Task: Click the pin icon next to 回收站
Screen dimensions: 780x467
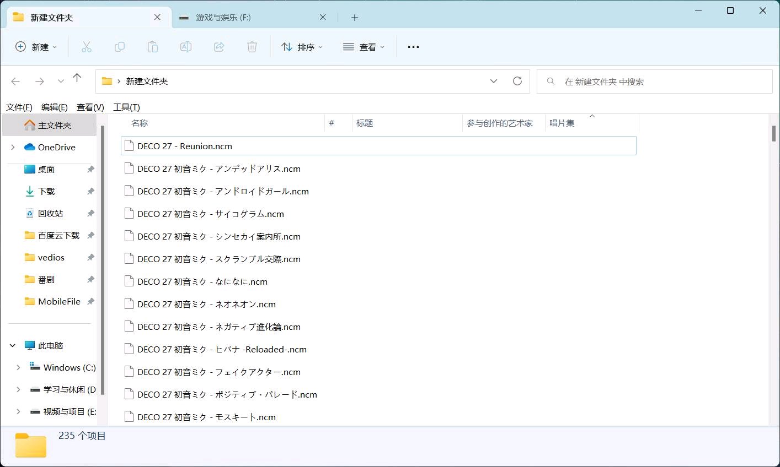Action: coord(90,213)
